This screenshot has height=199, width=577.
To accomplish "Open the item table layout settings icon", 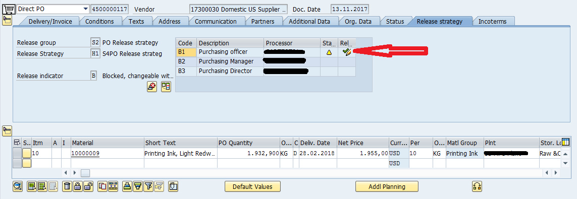I will (565, 143).
